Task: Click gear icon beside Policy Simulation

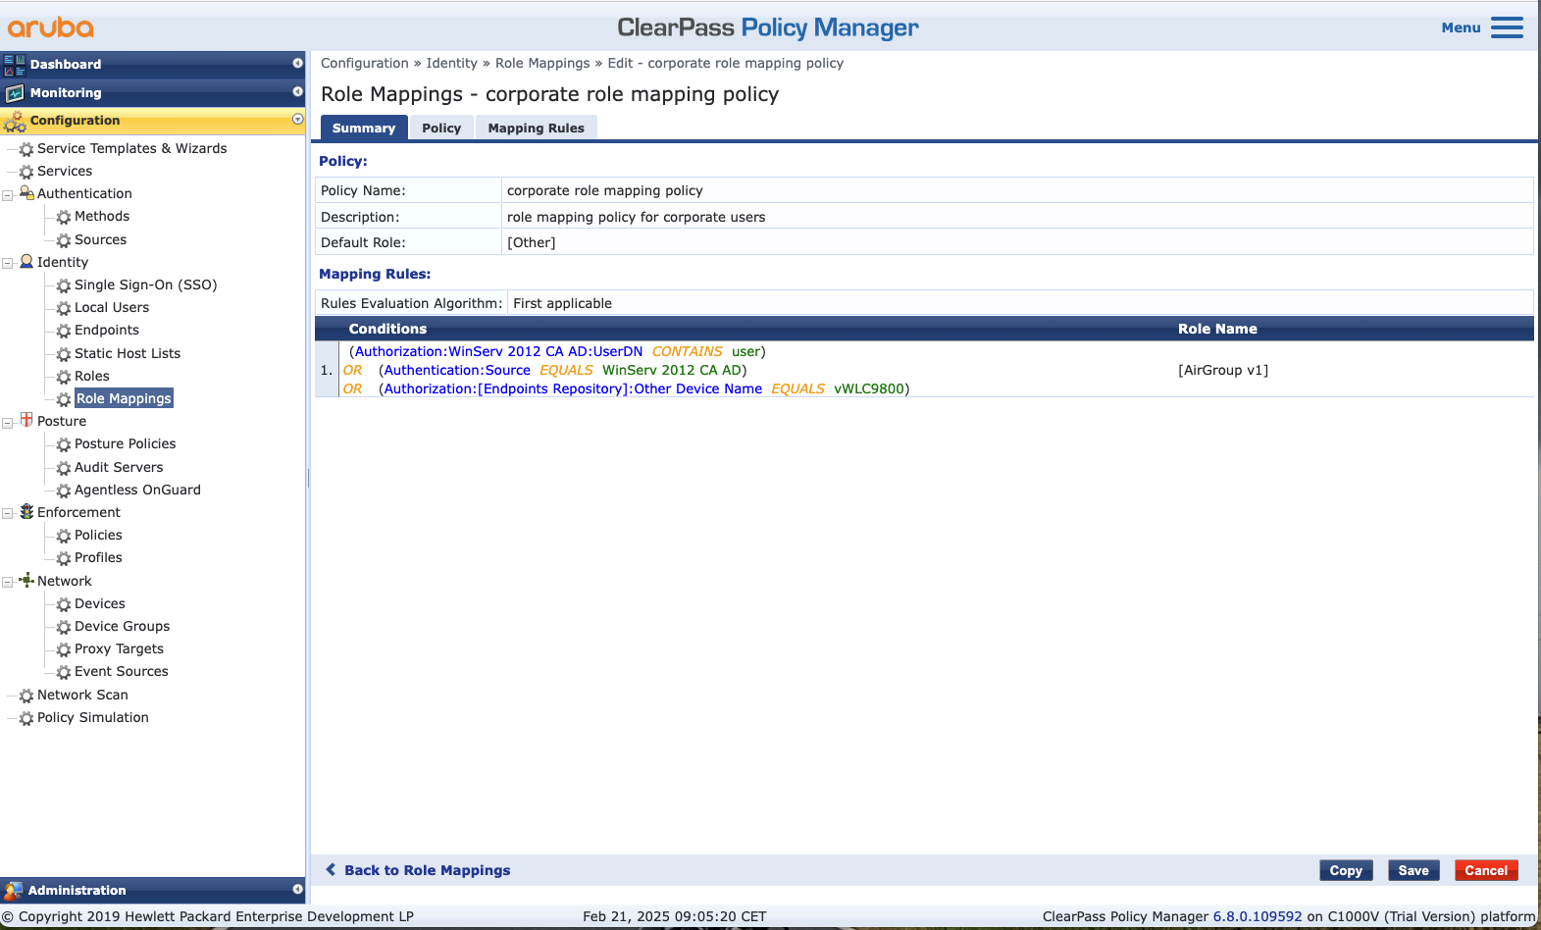Action: (x=26, y=718)
